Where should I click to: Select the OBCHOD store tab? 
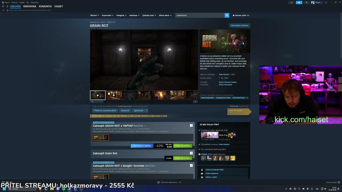tap(15, 6)
